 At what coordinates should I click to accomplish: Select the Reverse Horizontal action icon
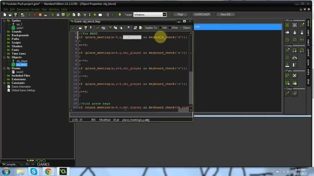[287, 40]
